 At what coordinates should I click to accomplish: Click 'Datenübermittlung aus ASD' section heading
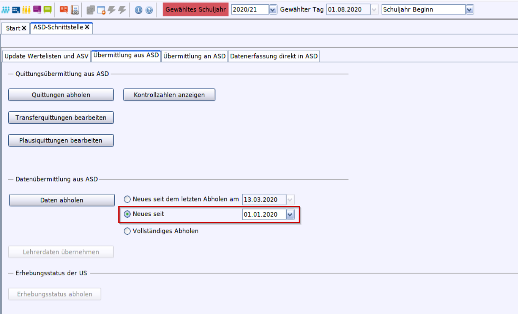56,179
